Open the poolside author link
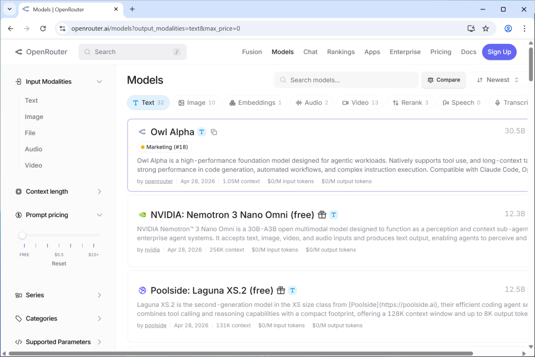This screenshot has height=357, width=535. (x=156, y=326)
